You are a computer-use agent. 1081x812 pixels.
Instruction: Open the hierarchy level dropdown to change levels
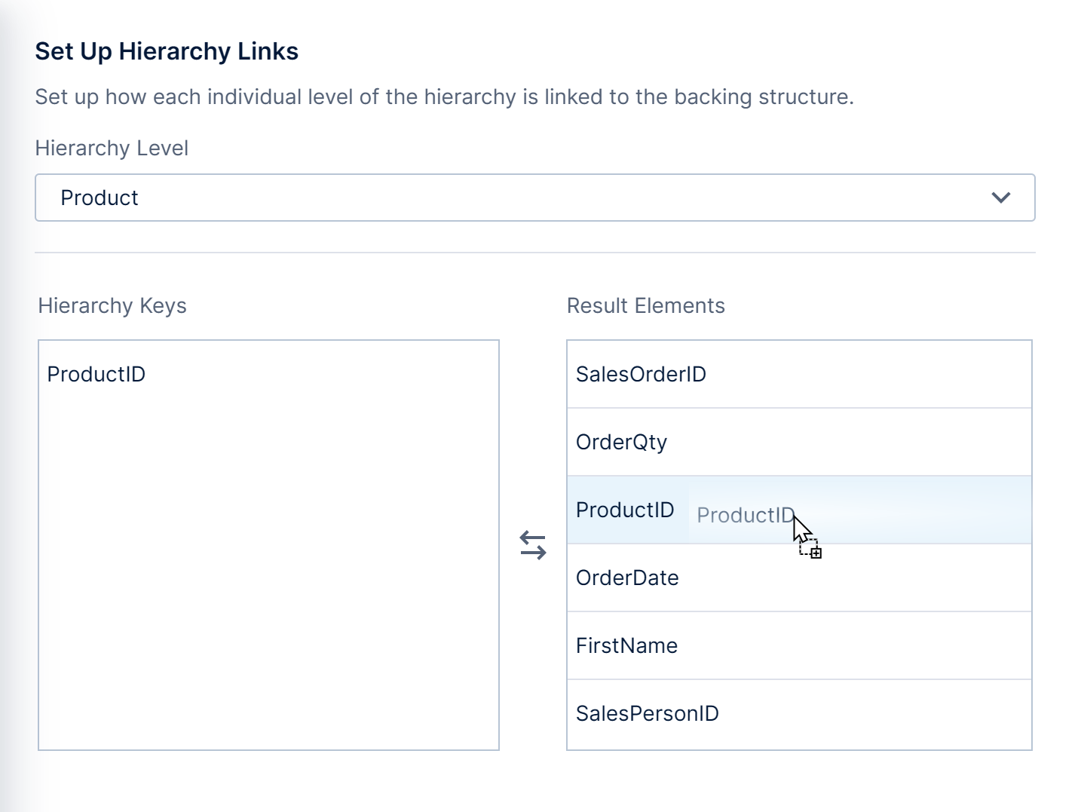(x=1002, y=198)
